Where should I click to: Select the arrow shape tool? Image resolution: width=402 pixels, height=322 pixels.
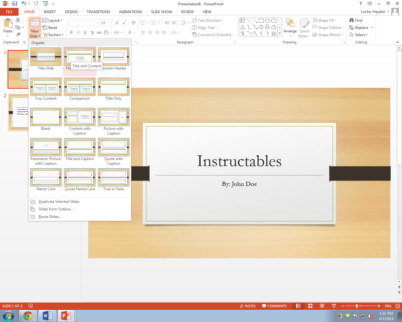(x=255, y=21)
